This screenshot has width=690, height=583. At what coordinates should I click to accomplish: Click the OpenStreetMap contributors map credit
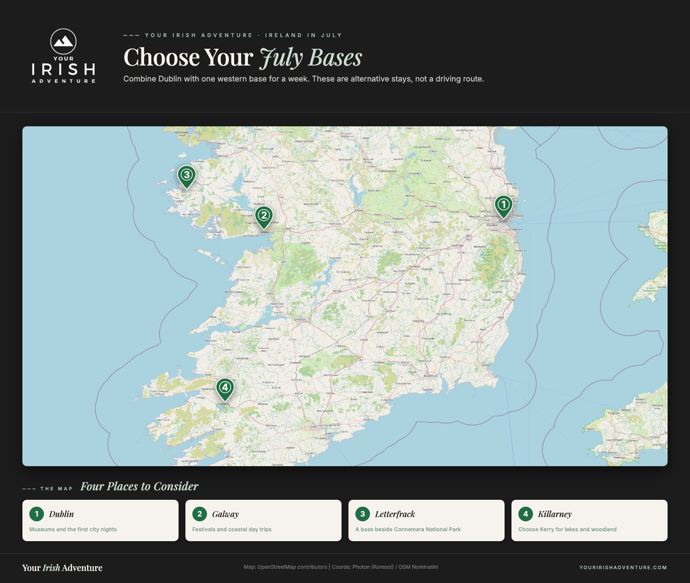(285, 567)
